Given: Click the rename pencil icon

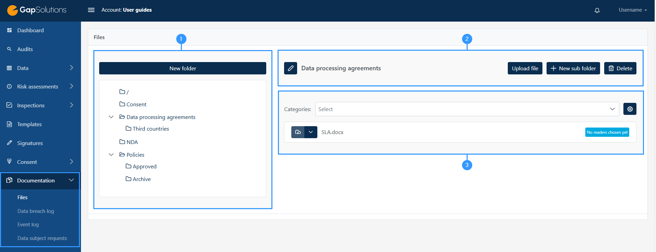Looking at the screenshot, I should pos(291,68).
